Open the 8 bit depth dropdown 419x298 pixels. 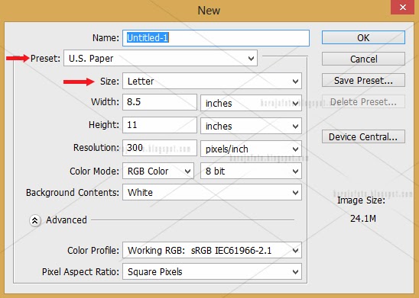(x=251, y=171)
